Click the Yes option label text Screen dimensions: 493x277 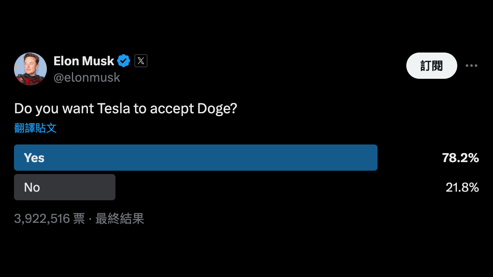(34, 158)
